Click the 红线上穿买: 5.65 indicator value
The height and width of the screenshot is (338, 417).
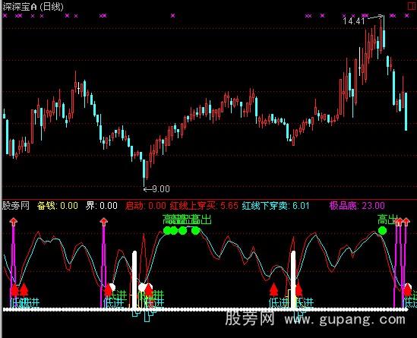[204, 206]
